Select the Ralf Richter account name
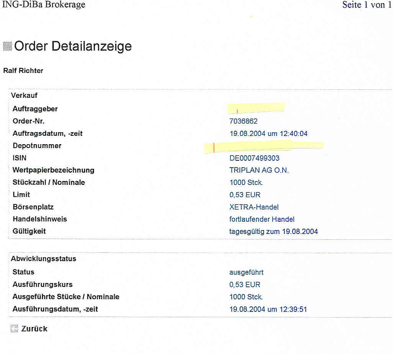Image resolution: width=393 pixels, height=354 pixels. 23,71
